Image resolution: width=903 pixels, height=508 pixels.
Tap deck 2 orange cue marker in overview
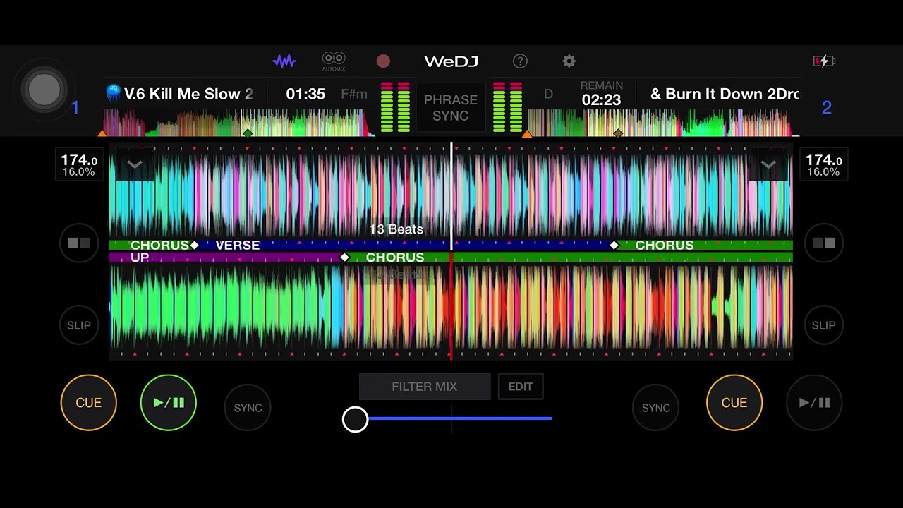click(527, 133)
